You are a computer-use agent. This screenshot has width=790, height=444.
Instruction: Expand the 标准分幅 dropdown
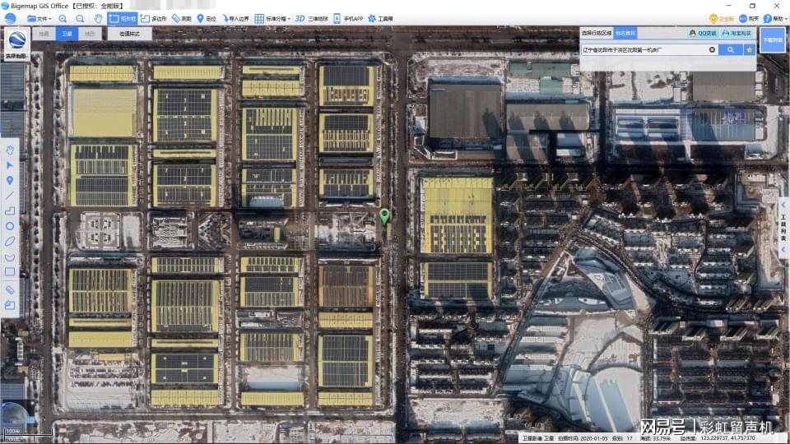[x=272, y=18]
